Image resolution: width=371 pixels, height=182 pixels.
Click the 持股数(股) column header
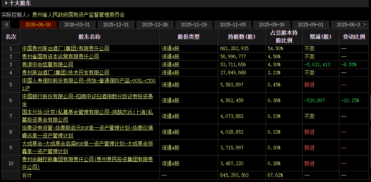(242, 37)
